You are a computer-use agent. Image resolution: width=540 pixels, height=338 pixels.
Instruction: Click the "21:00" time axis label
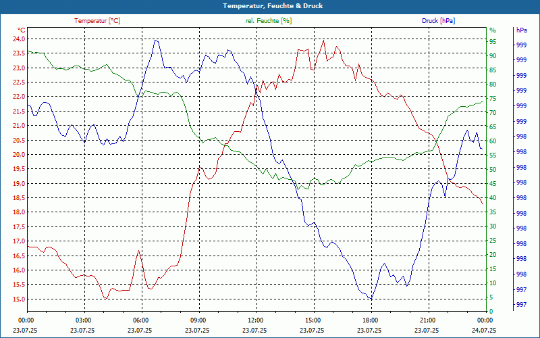pyautogui.click(x=429, y=320)
